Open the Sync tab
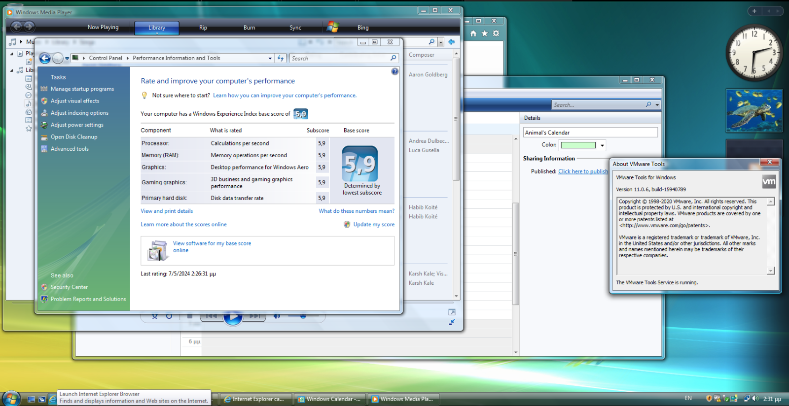Screen dimensions: 789x406 point(295,28)
